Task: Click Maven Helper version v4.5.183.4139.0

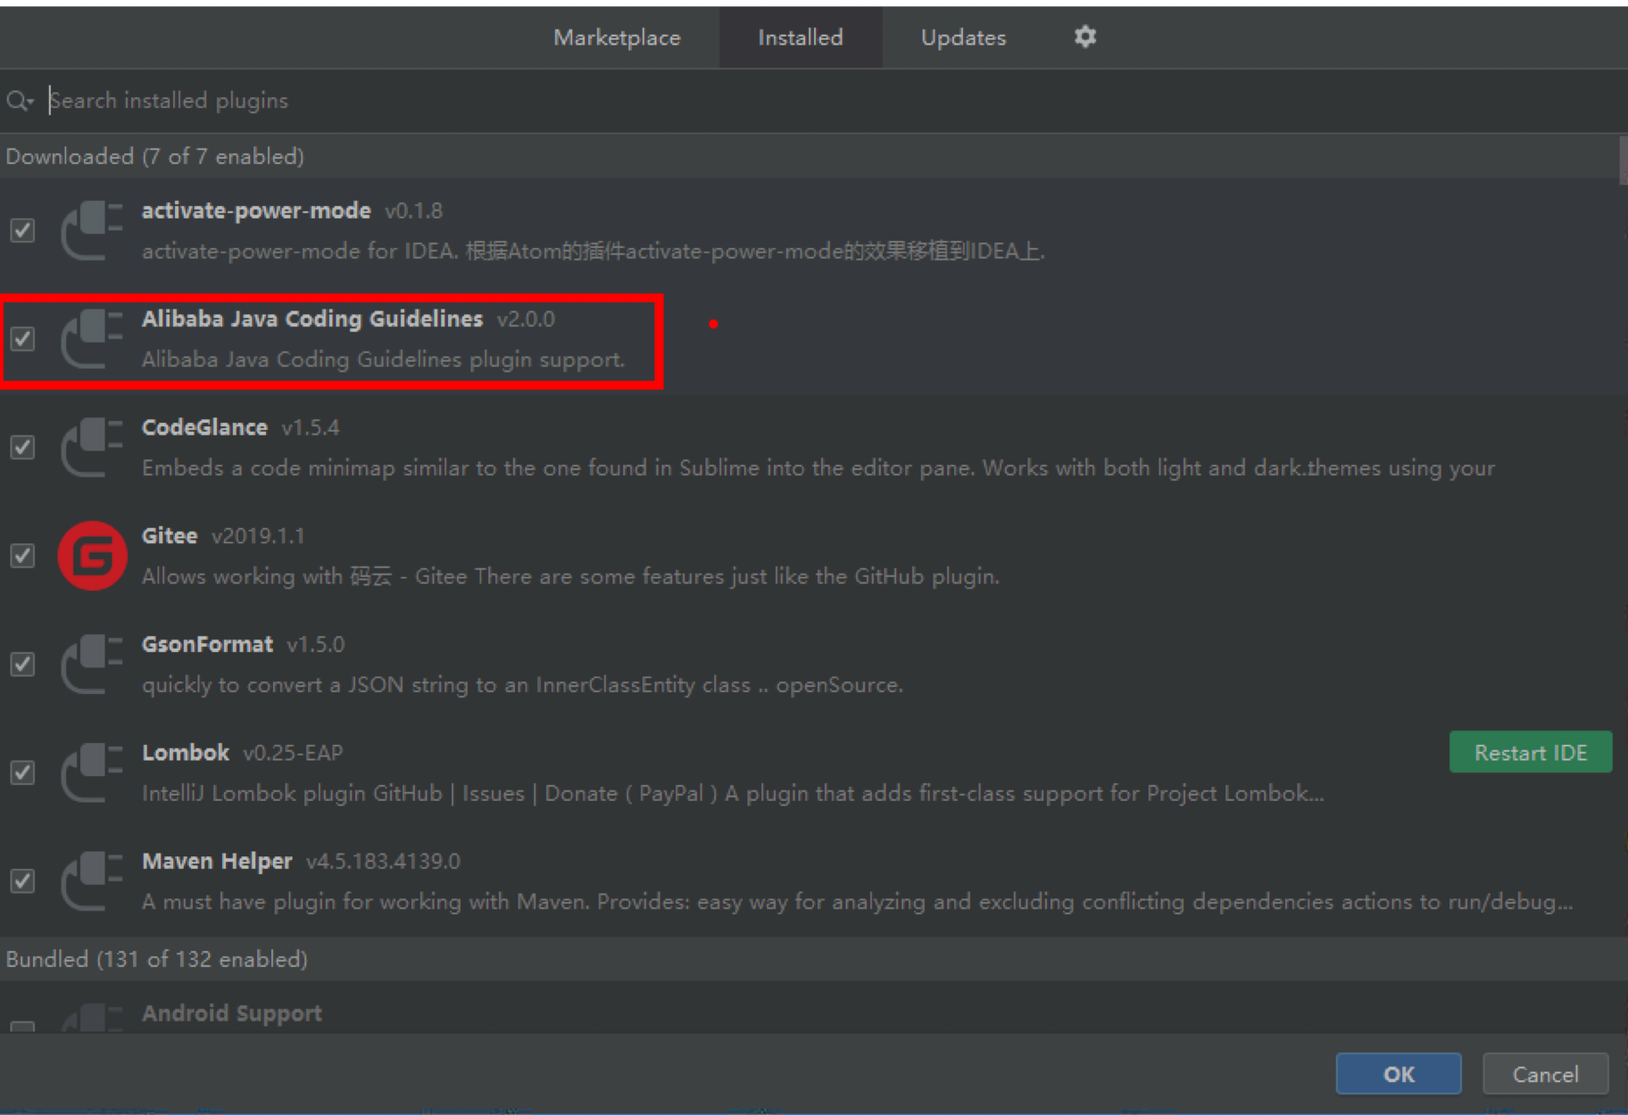Action: pyautogui.click(x=383, y=862)
